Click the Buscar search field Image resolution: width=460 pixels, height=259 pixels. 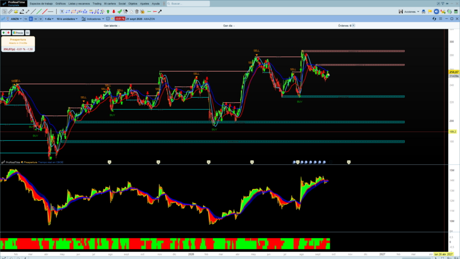pos(188,4)
